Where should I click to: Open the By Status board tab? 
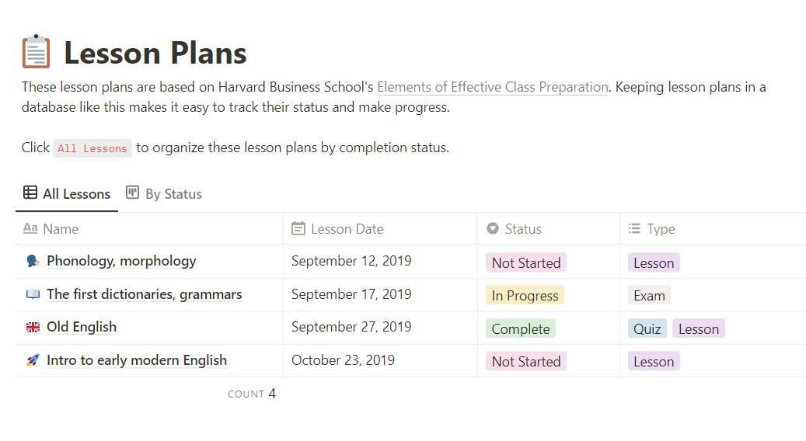[164, 194]
